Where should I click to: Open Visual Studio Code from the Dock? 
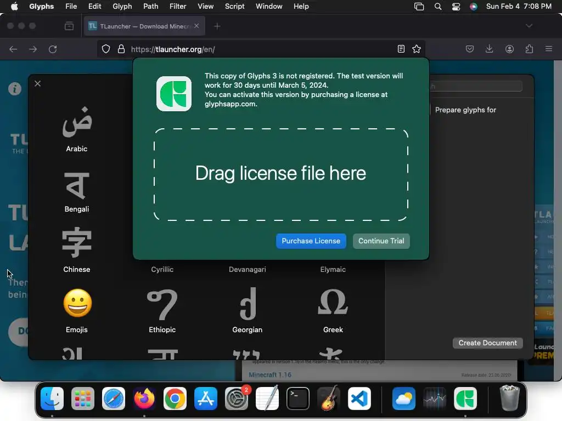tap(359, 399)
